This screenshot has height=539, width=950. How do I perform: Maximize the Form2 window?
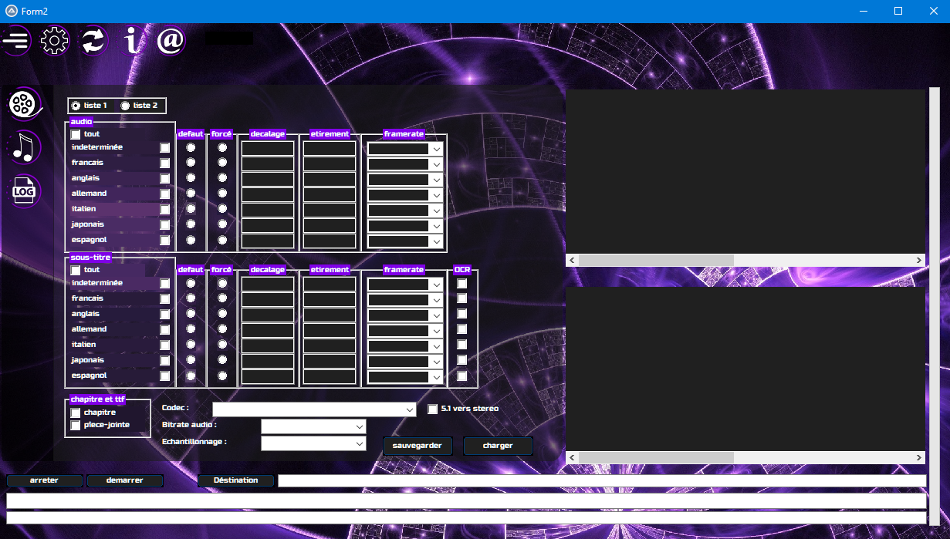(898, 11)
